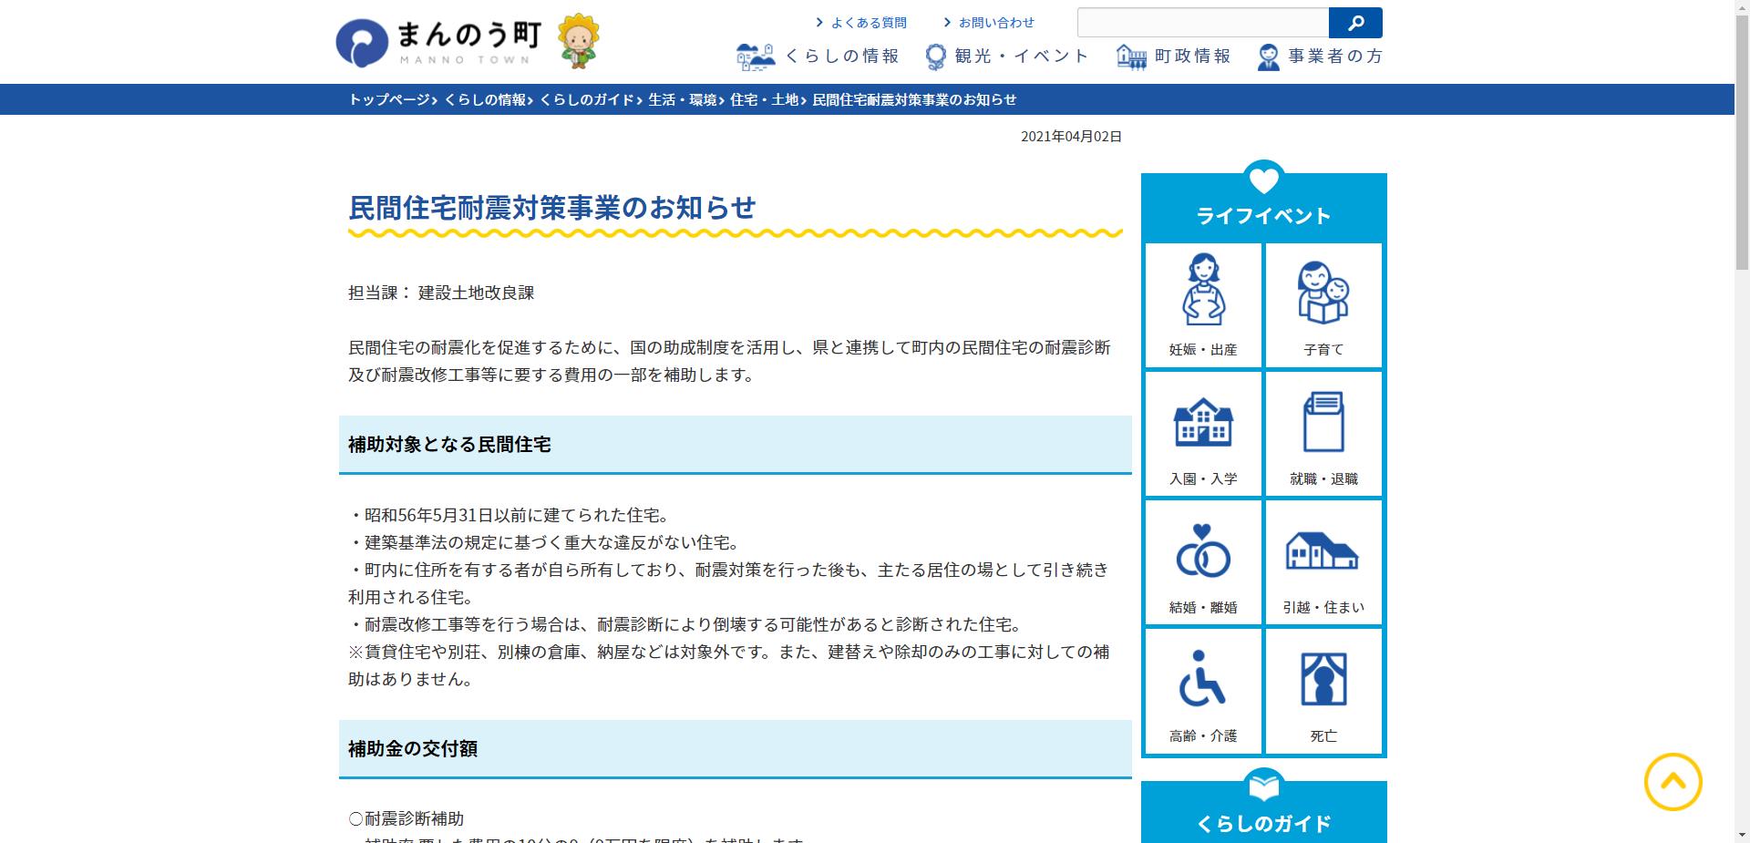Click inside the search input field

[x=1203, y=22]
